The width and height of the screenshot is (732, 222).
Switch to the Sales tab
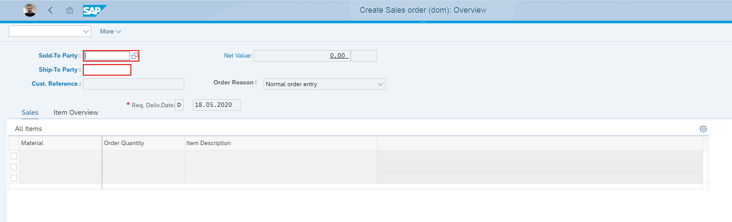click(x=30, y=113)
